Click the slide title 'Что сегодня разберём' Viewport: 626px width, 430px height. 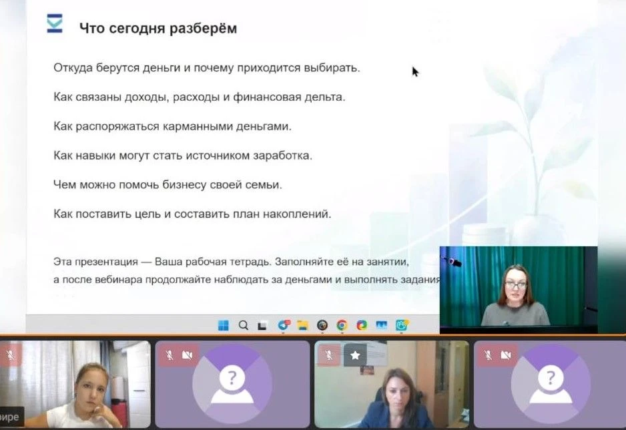(158, 28)
